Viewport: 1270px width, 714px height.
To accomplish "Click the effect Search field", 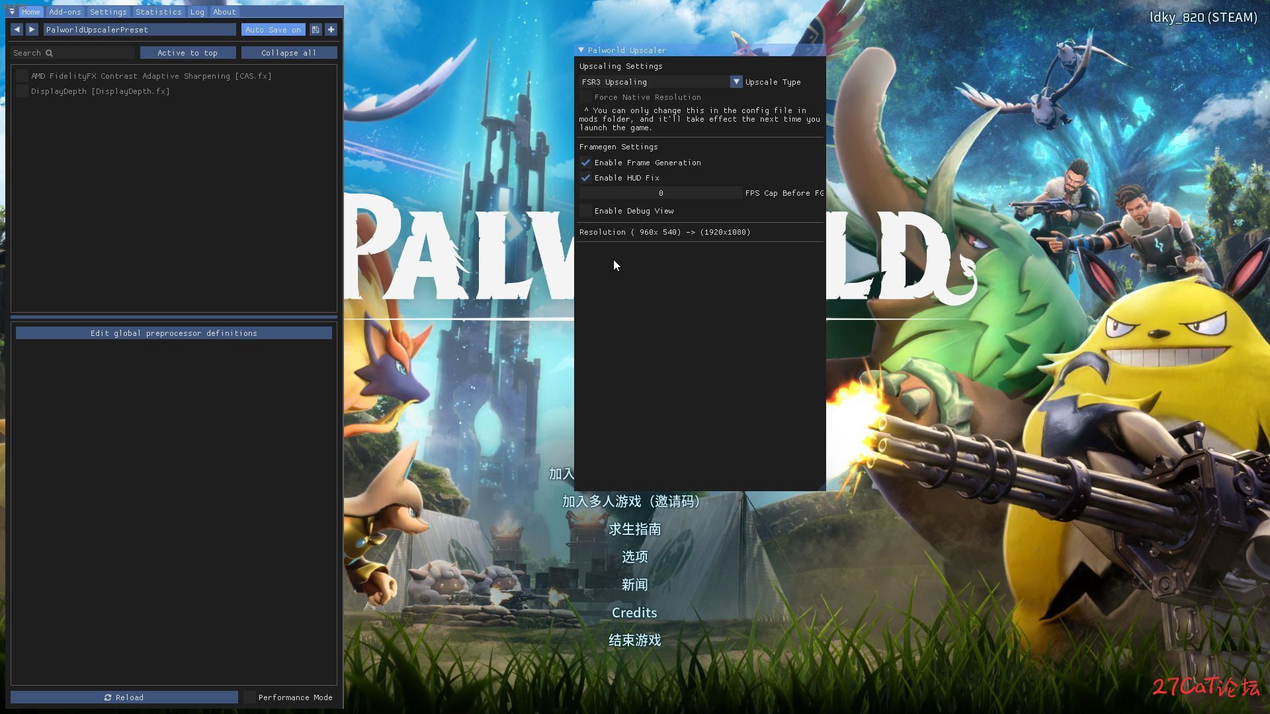I will pos(73,53).
